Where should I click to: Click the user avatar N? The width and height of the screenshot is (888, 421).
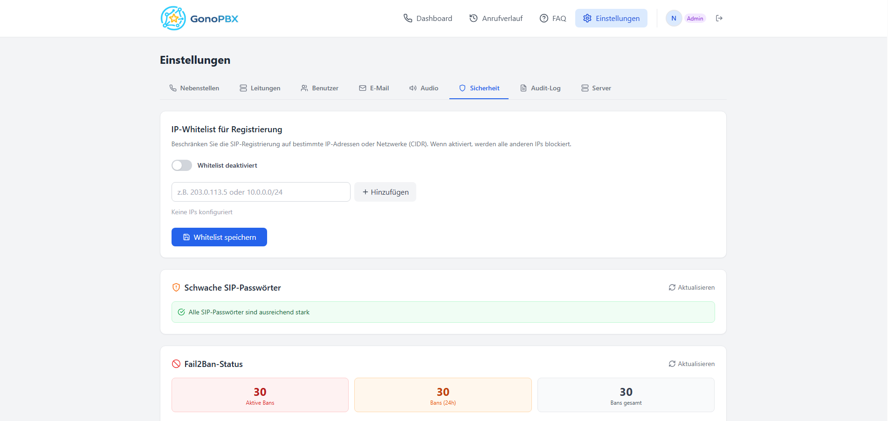click(x=674, y=18)
